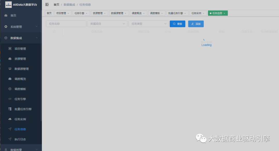Image resolution: width=279 pixels, height=151 pixels.
Task: Focus the 任务名称 input field
Action: [x=66, y=24]
